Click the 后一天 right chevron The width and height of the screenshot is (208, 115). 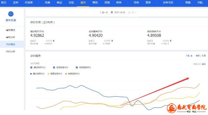(x=136, y=12)
